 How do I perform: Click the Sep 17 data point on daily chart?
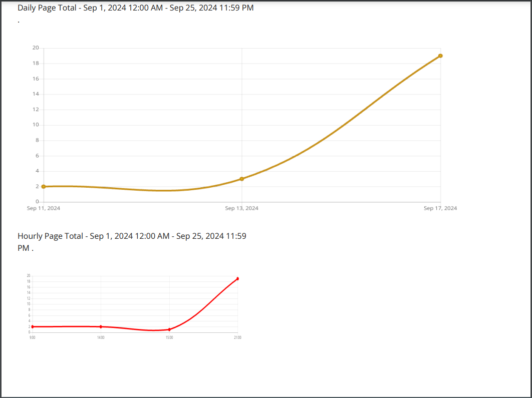(x=440, y=56)
